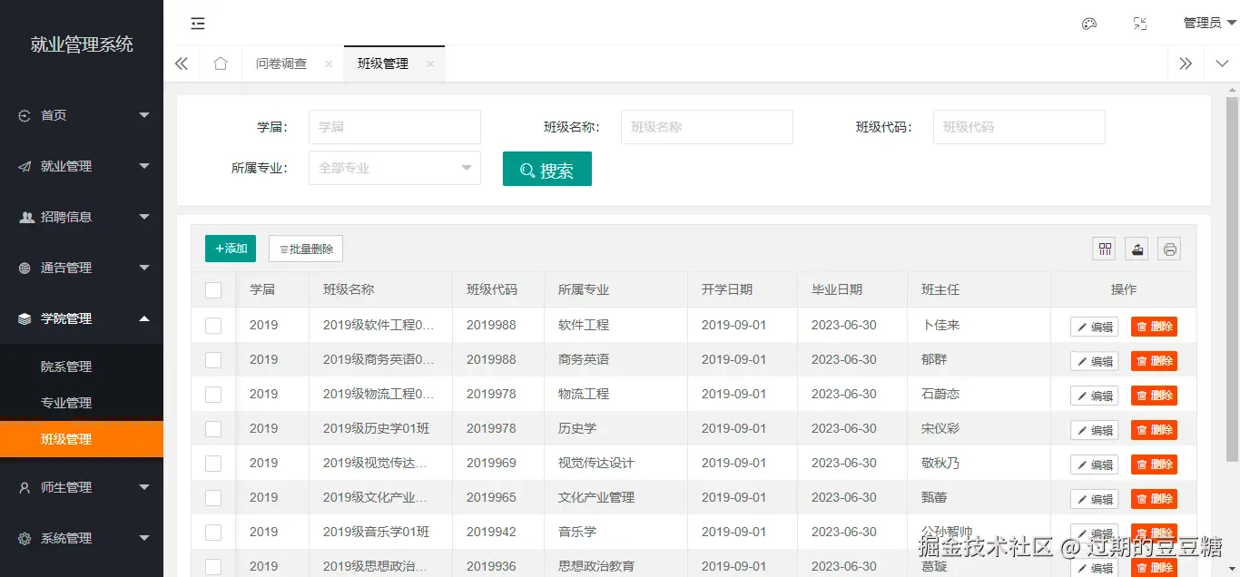This screenshot has height=577, width=1240.
Task: Click the home icon in the tab bar
Action: click(x=221, y=64)
